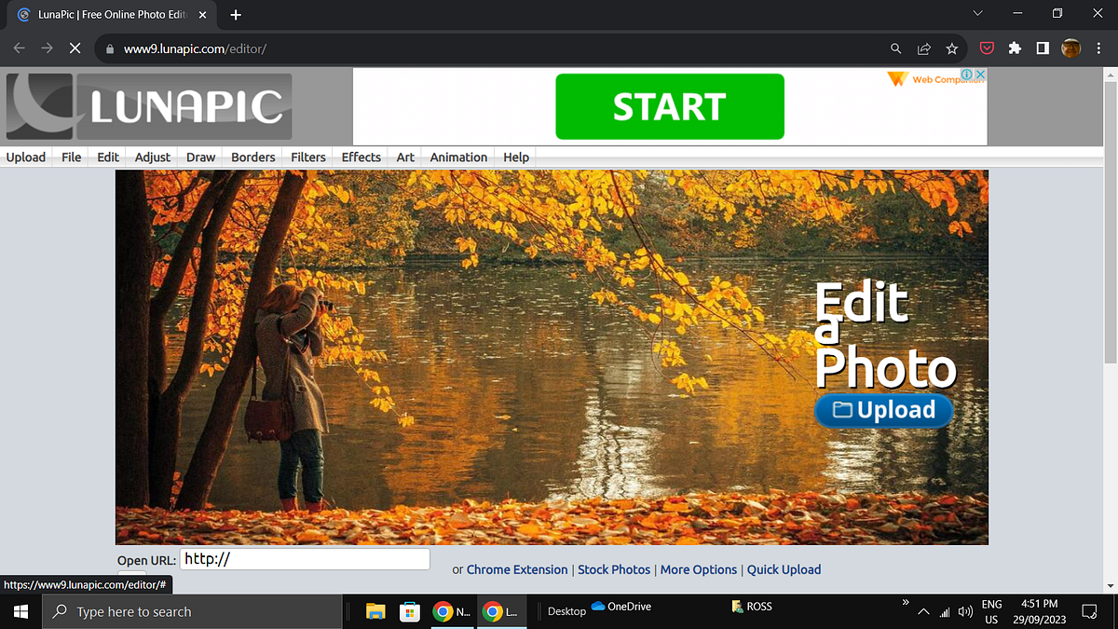Screen dimensions: 1118x629
Task: Open the tab search chevron in titlebar
Action: [976, 14]
